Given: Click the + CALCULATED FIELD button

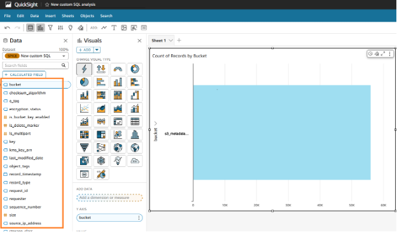Looking at the screenshot, I should click(24, 75).
